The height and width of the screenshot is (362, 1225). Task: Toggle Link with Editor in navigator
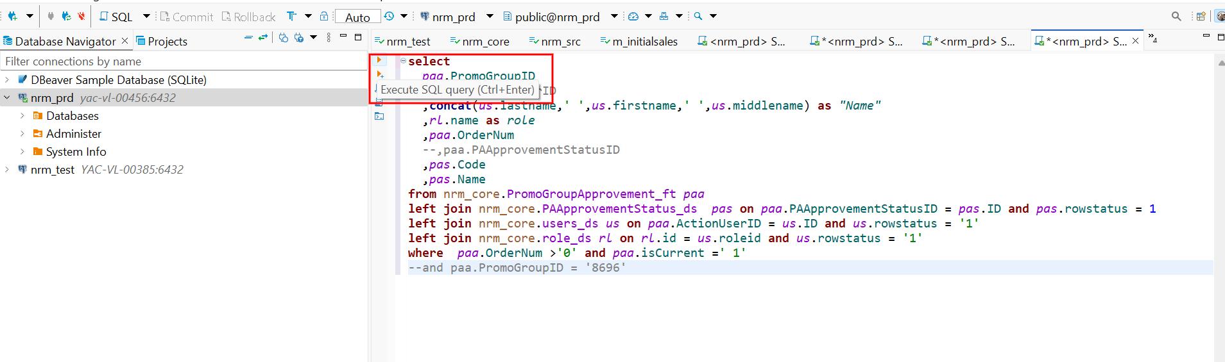pyautogui.click(x=262, y=38)
